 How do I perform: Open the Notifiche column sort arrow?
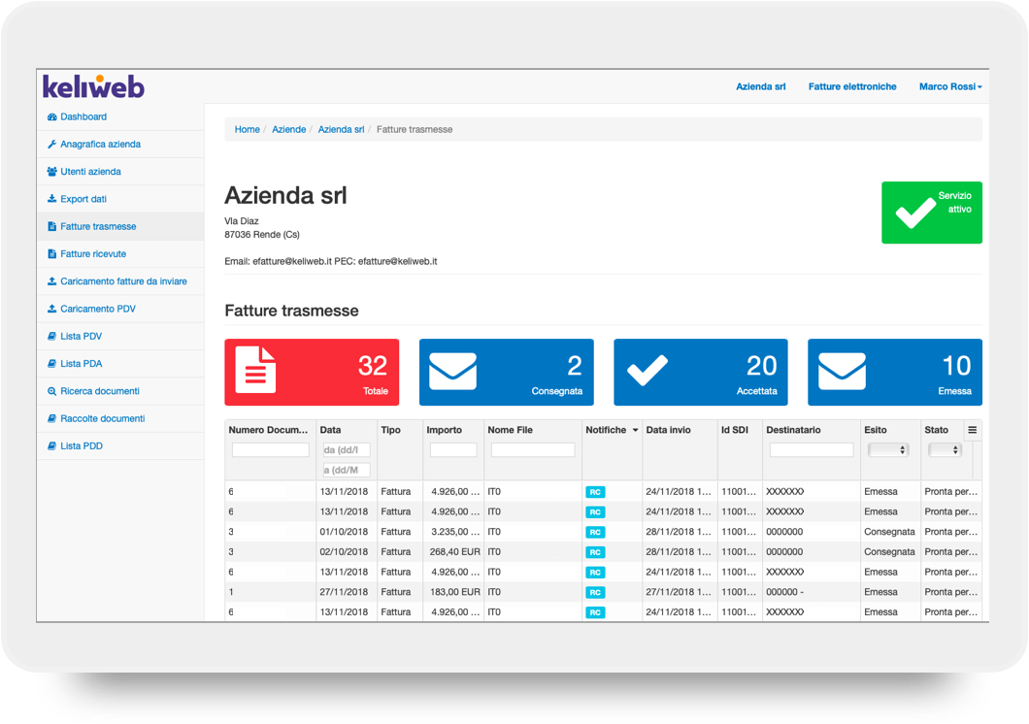(x=635, y=430)
